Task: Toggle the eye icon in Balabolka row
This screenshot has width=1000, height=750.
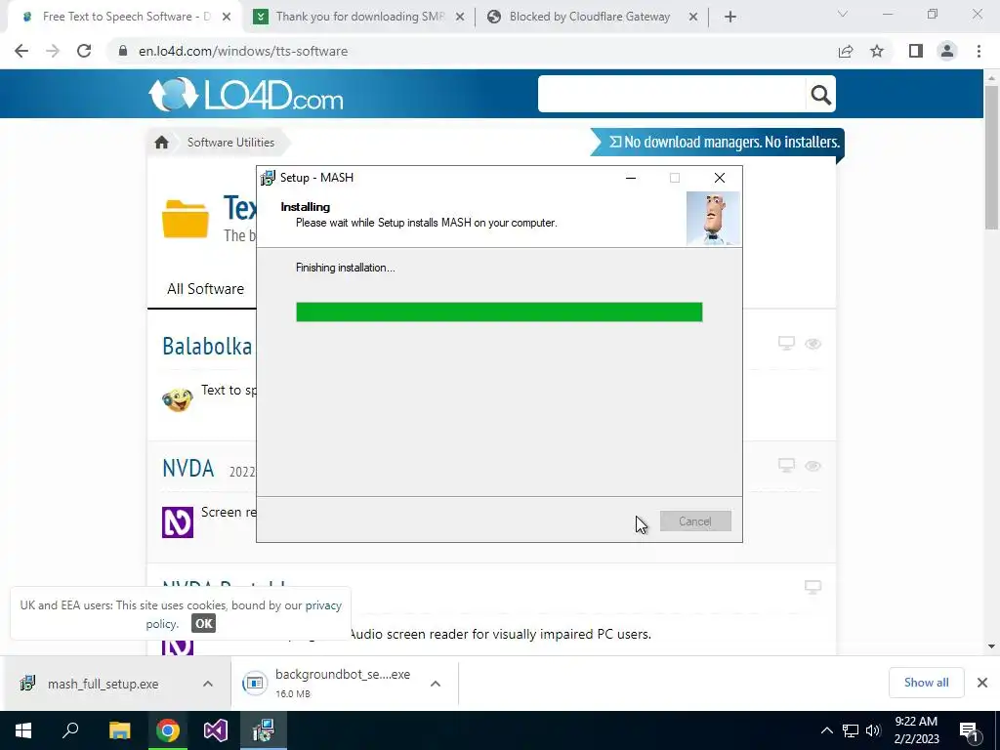Action: coord(812,344)
